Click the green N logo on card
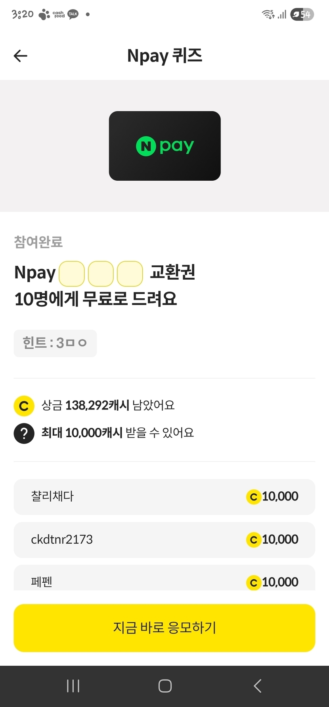329x707 pixels. tap(146, 146)
